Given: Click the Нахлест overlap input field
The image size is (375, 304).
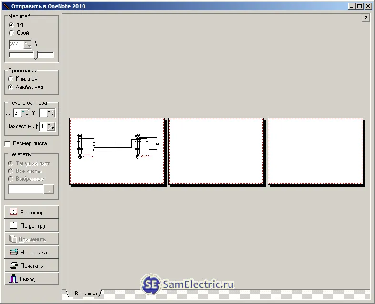Looking at the screenshot, I should pyautogui.click(x=43, y=126).
